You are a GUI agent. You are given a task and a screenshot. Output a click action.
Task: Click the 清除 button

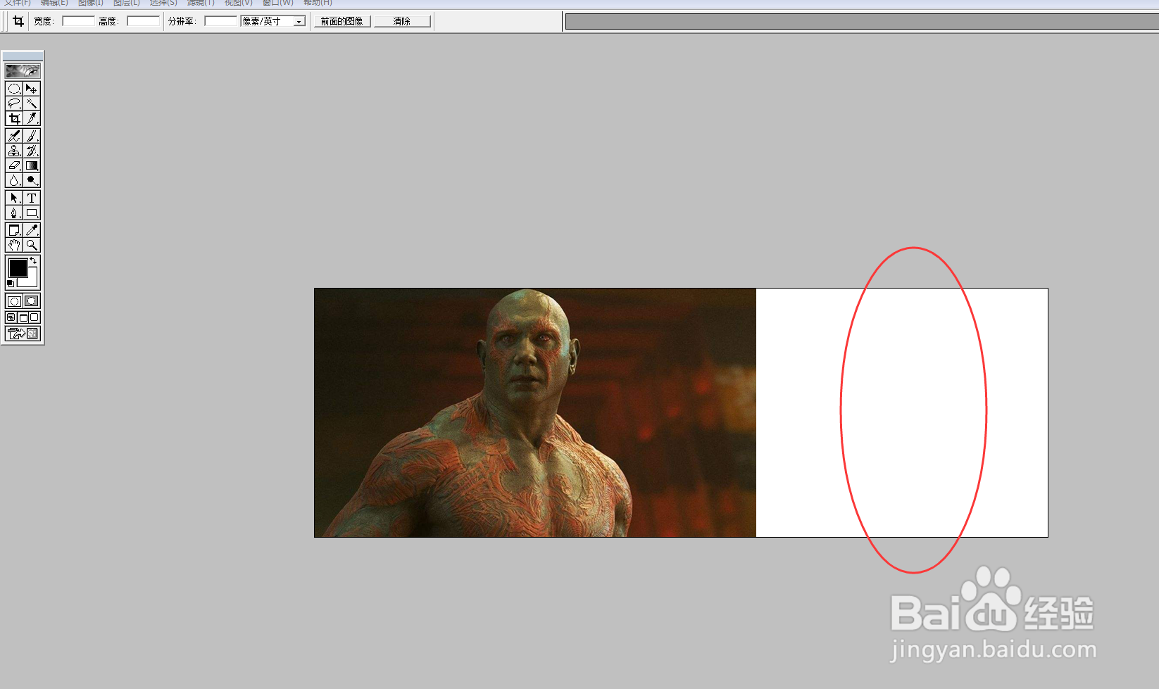point(402,21)
